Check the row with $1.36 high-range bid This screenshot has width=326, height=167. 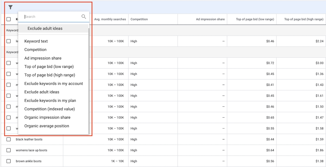click(9, 74)
